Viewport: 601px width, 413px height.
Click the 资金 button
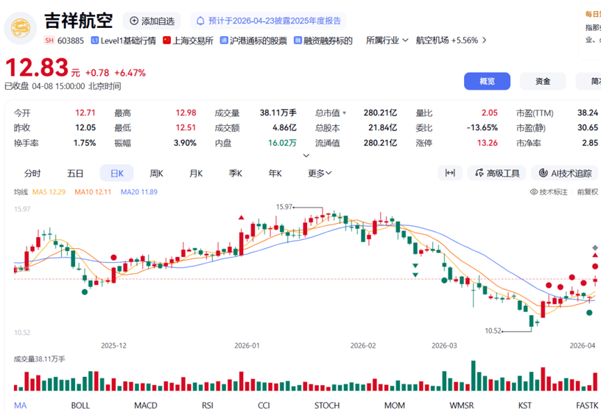pyautogui.click(x=543, y=81)
